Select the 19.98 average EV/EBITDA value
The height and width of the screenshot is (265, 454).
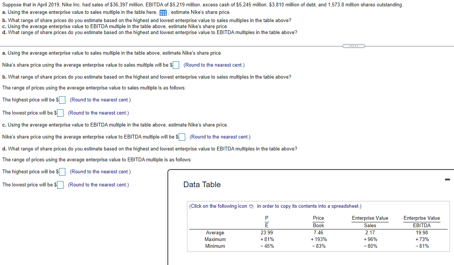coord(422,232)
